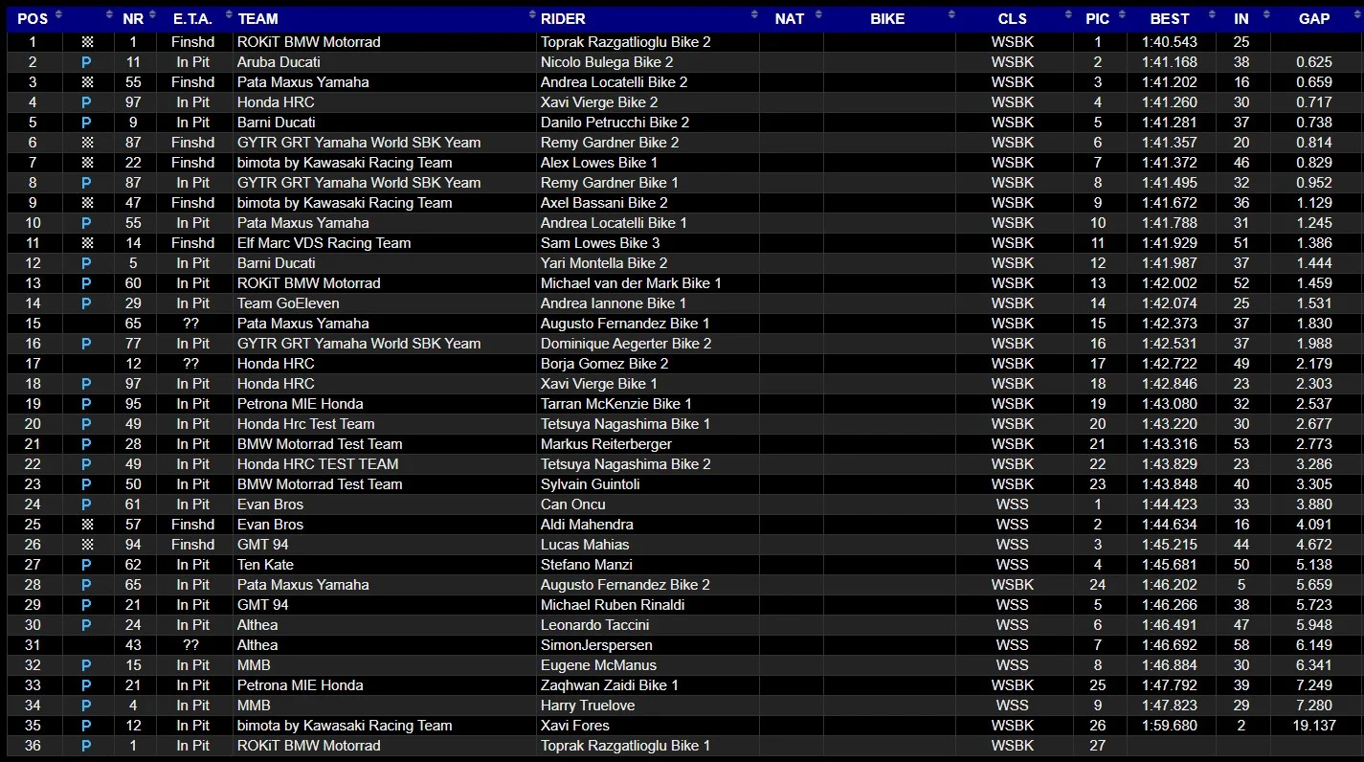Select best lap time 1:44.423
The image size is (1364, 762).
point(1170,504)
